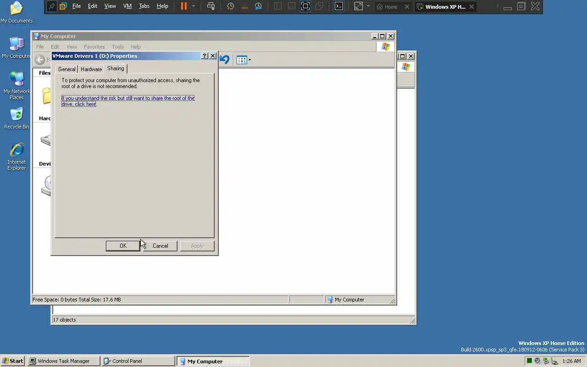Screen dimensions: 587x367
Task: Open the stretch display dropdown arrow
Action: point(368,6)
